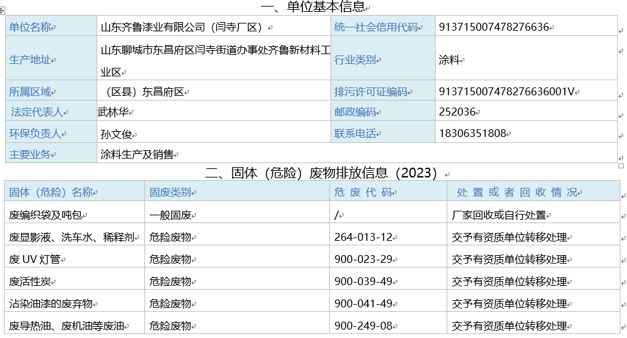Select the credit code 913715007478276636
The image size is (627, 338).
point(494,27)
